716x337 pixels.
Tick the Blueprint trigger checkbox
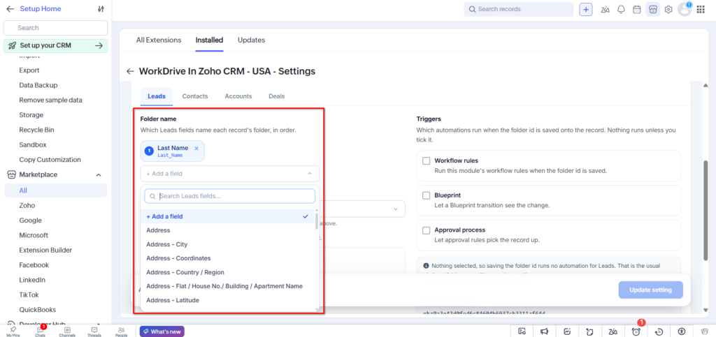click(x=426, y=195)
